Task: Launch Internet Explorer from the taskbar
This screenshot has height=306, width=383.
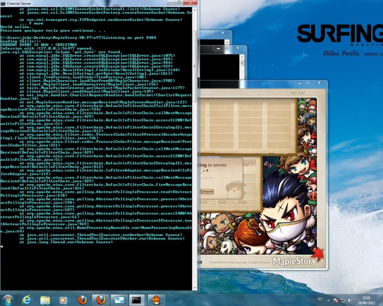Action: point(27,300)
